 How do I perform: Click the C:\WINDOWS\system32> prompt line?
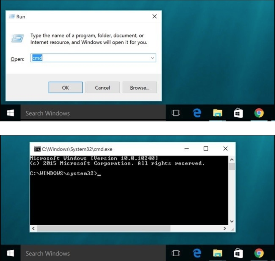[65, 173]
